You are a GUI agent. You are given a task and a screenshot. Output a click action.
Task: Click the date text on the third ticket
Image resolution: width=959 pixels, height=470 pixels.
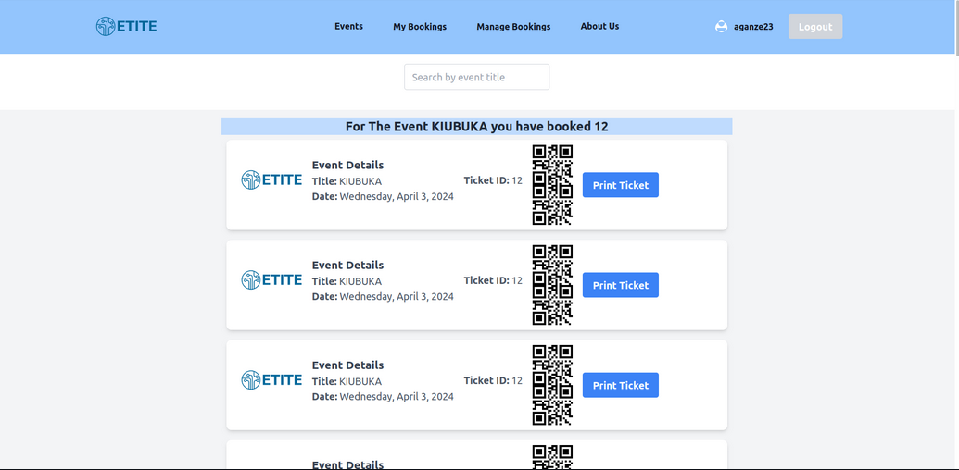383,397
